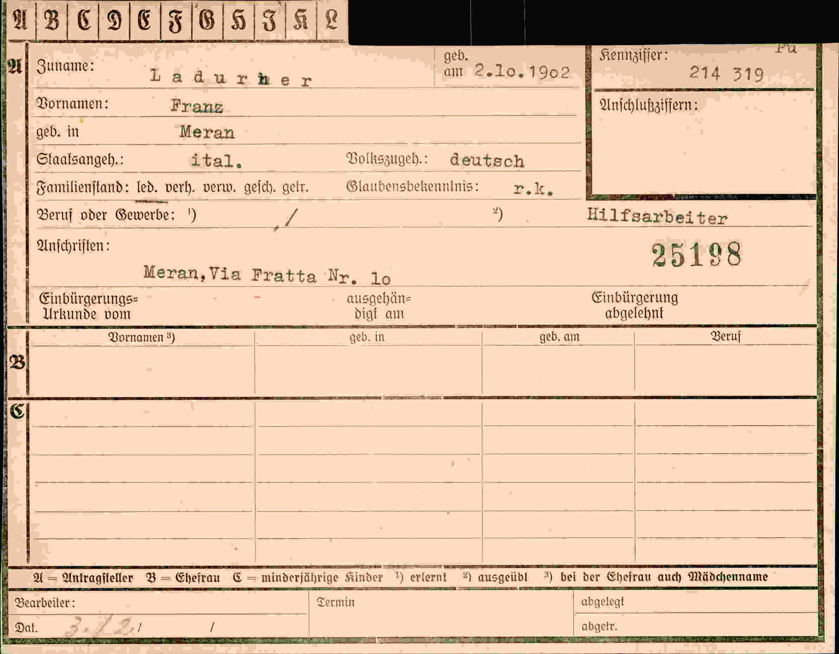Click the 'Glaubensbekenntnis:' label
This screenshot has height=654, width=839.
click(412, 187)
